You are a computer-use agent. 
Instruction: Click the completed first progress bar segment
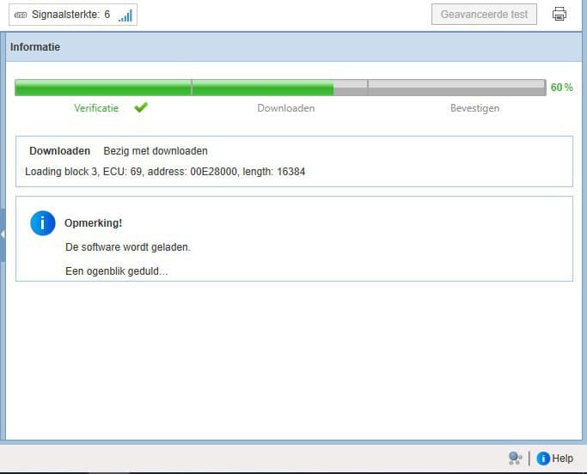[103, 88]
